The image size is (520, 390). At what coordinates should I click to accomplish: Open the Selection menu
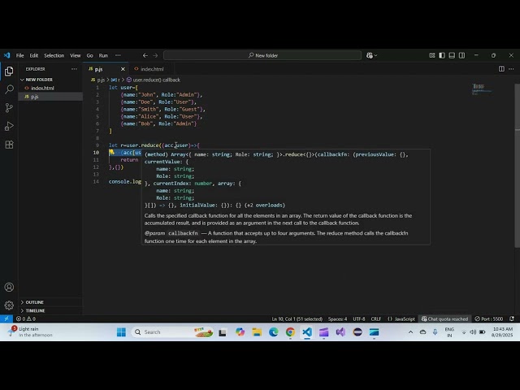tap(54, 55)
